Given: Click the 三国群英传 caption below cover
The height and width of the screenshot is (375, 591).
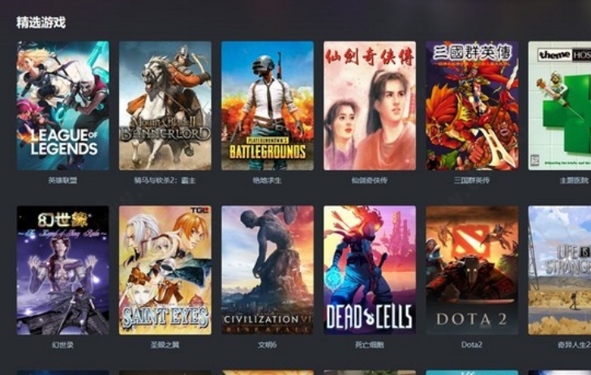Looking at the screenshot, I should click(x=472, y=181).
